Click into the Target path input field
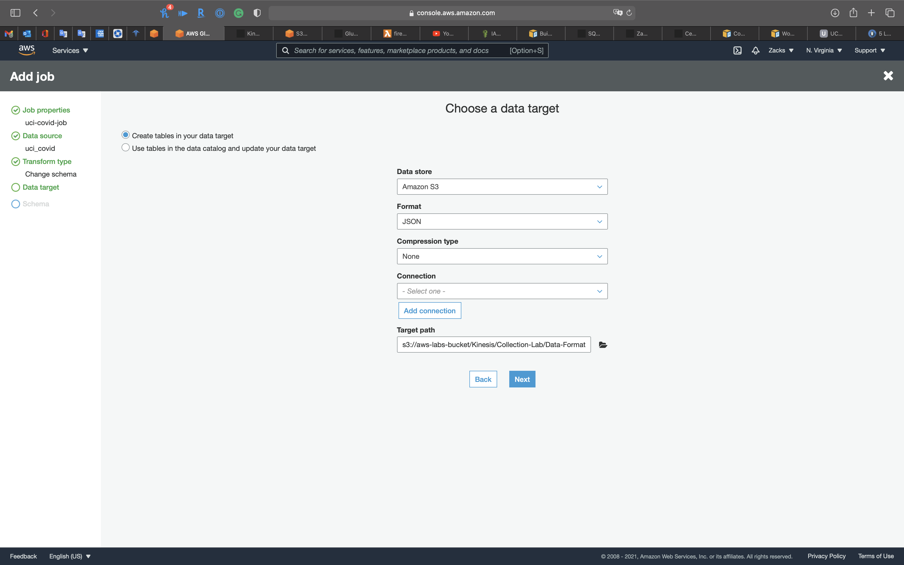The width and height of the screenshot is (904, 565). click(493, 345)
